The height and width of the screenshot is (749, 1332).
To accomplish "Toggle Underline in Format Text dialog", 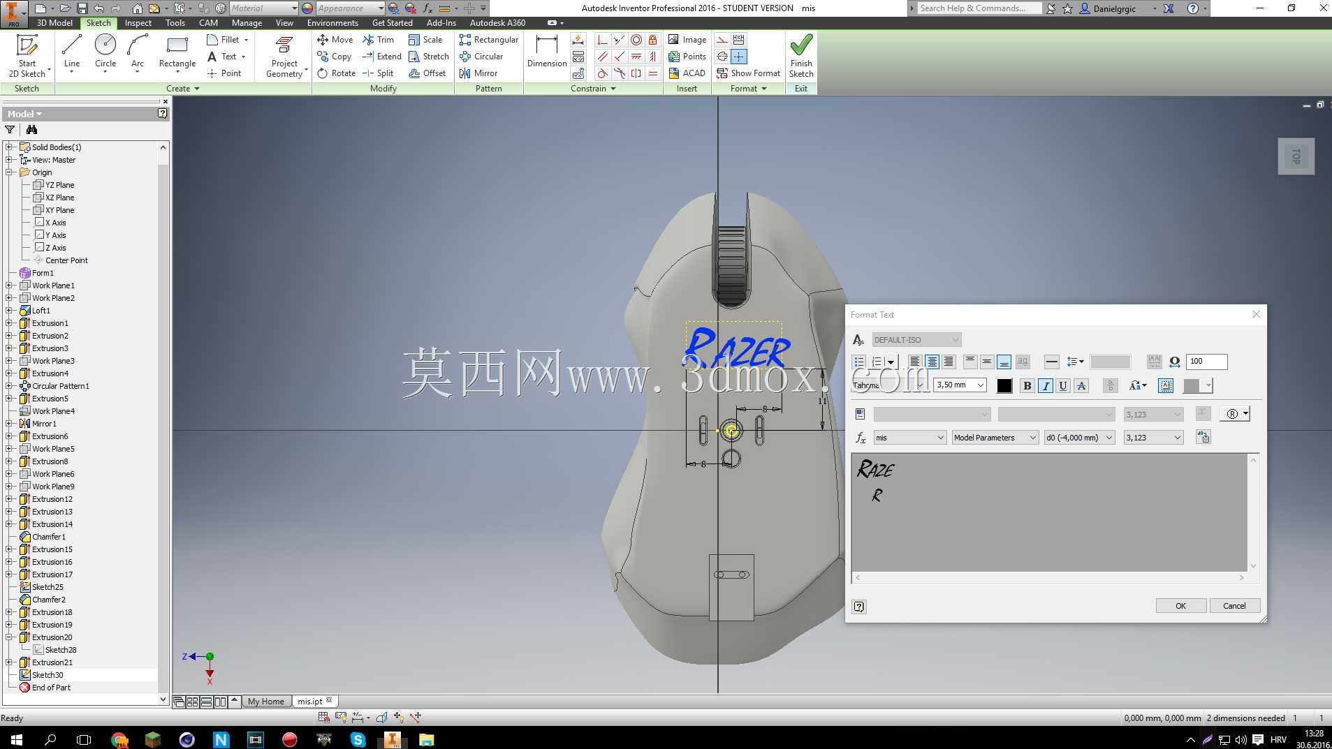I will [1063, 386].
